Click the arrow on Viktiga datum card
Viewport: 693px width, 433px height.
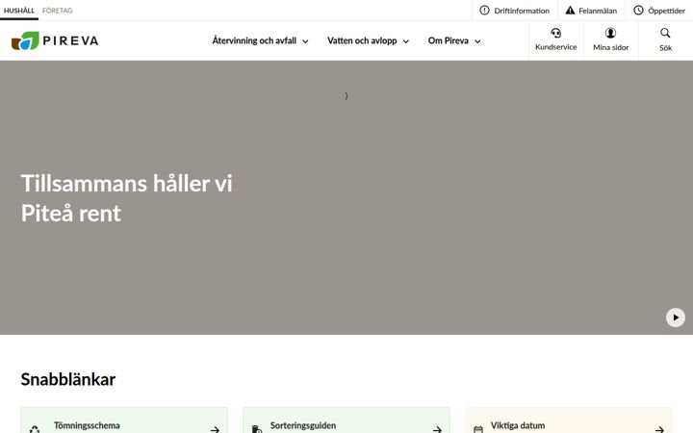click(x=659, y=429)
